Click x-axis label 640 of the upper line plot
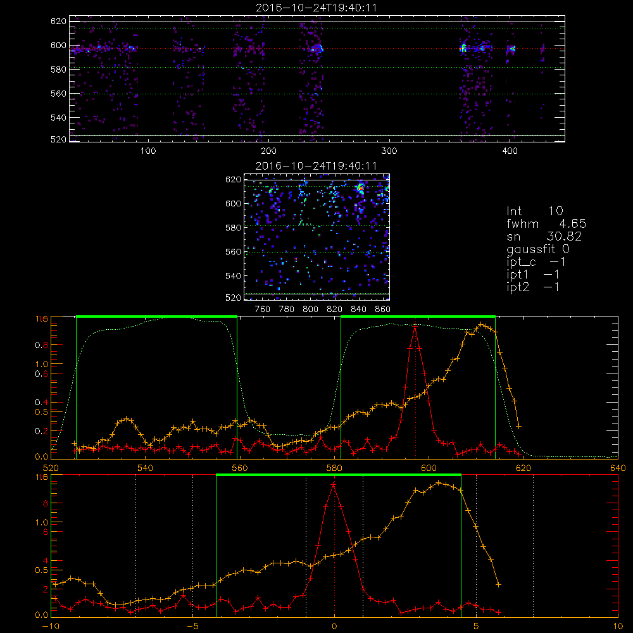 click(x=618, y=468)
